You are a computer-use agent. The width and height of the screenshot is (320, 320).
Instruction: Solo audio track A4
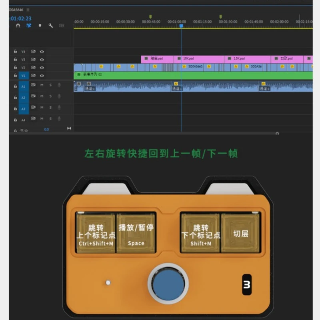50,118
